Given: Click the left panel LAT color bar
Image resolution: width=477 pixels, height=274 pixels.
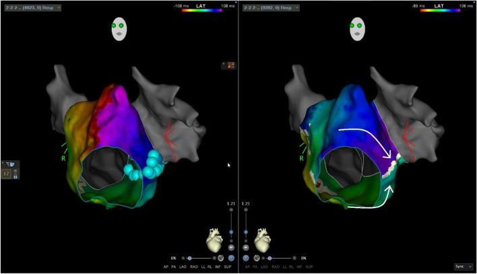Looking at the screenshot, I should 201,11.
